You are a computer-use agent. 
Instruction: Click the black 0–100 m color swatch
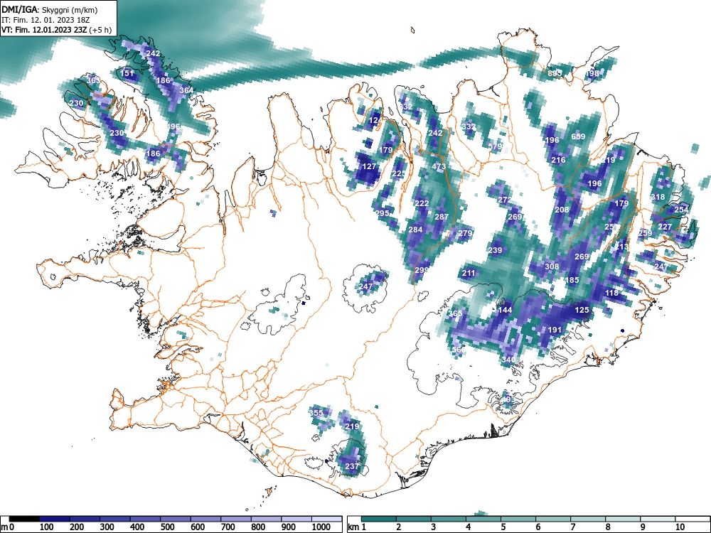pyautogui.click(x=24, y=519)
